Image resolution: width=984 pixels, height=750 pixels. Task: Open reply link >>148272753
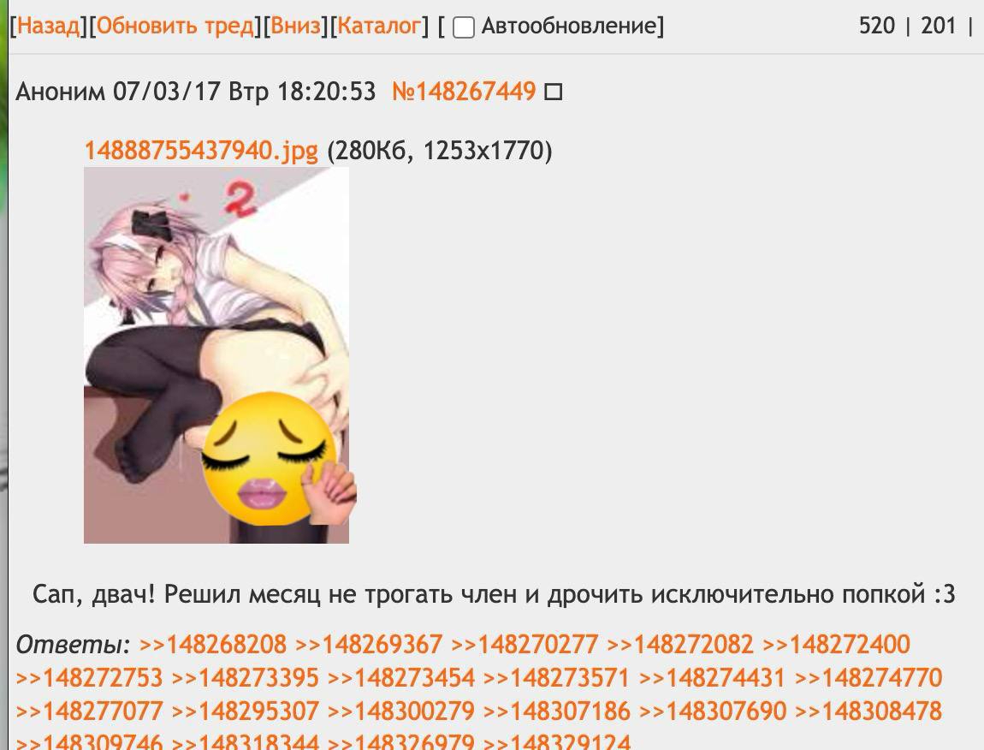88,678
